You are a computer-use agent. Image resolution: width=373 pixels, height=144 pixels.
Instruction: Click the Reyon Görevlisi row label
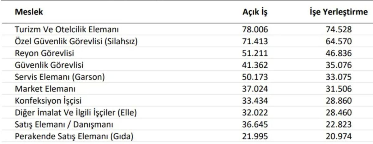[44, 53]
